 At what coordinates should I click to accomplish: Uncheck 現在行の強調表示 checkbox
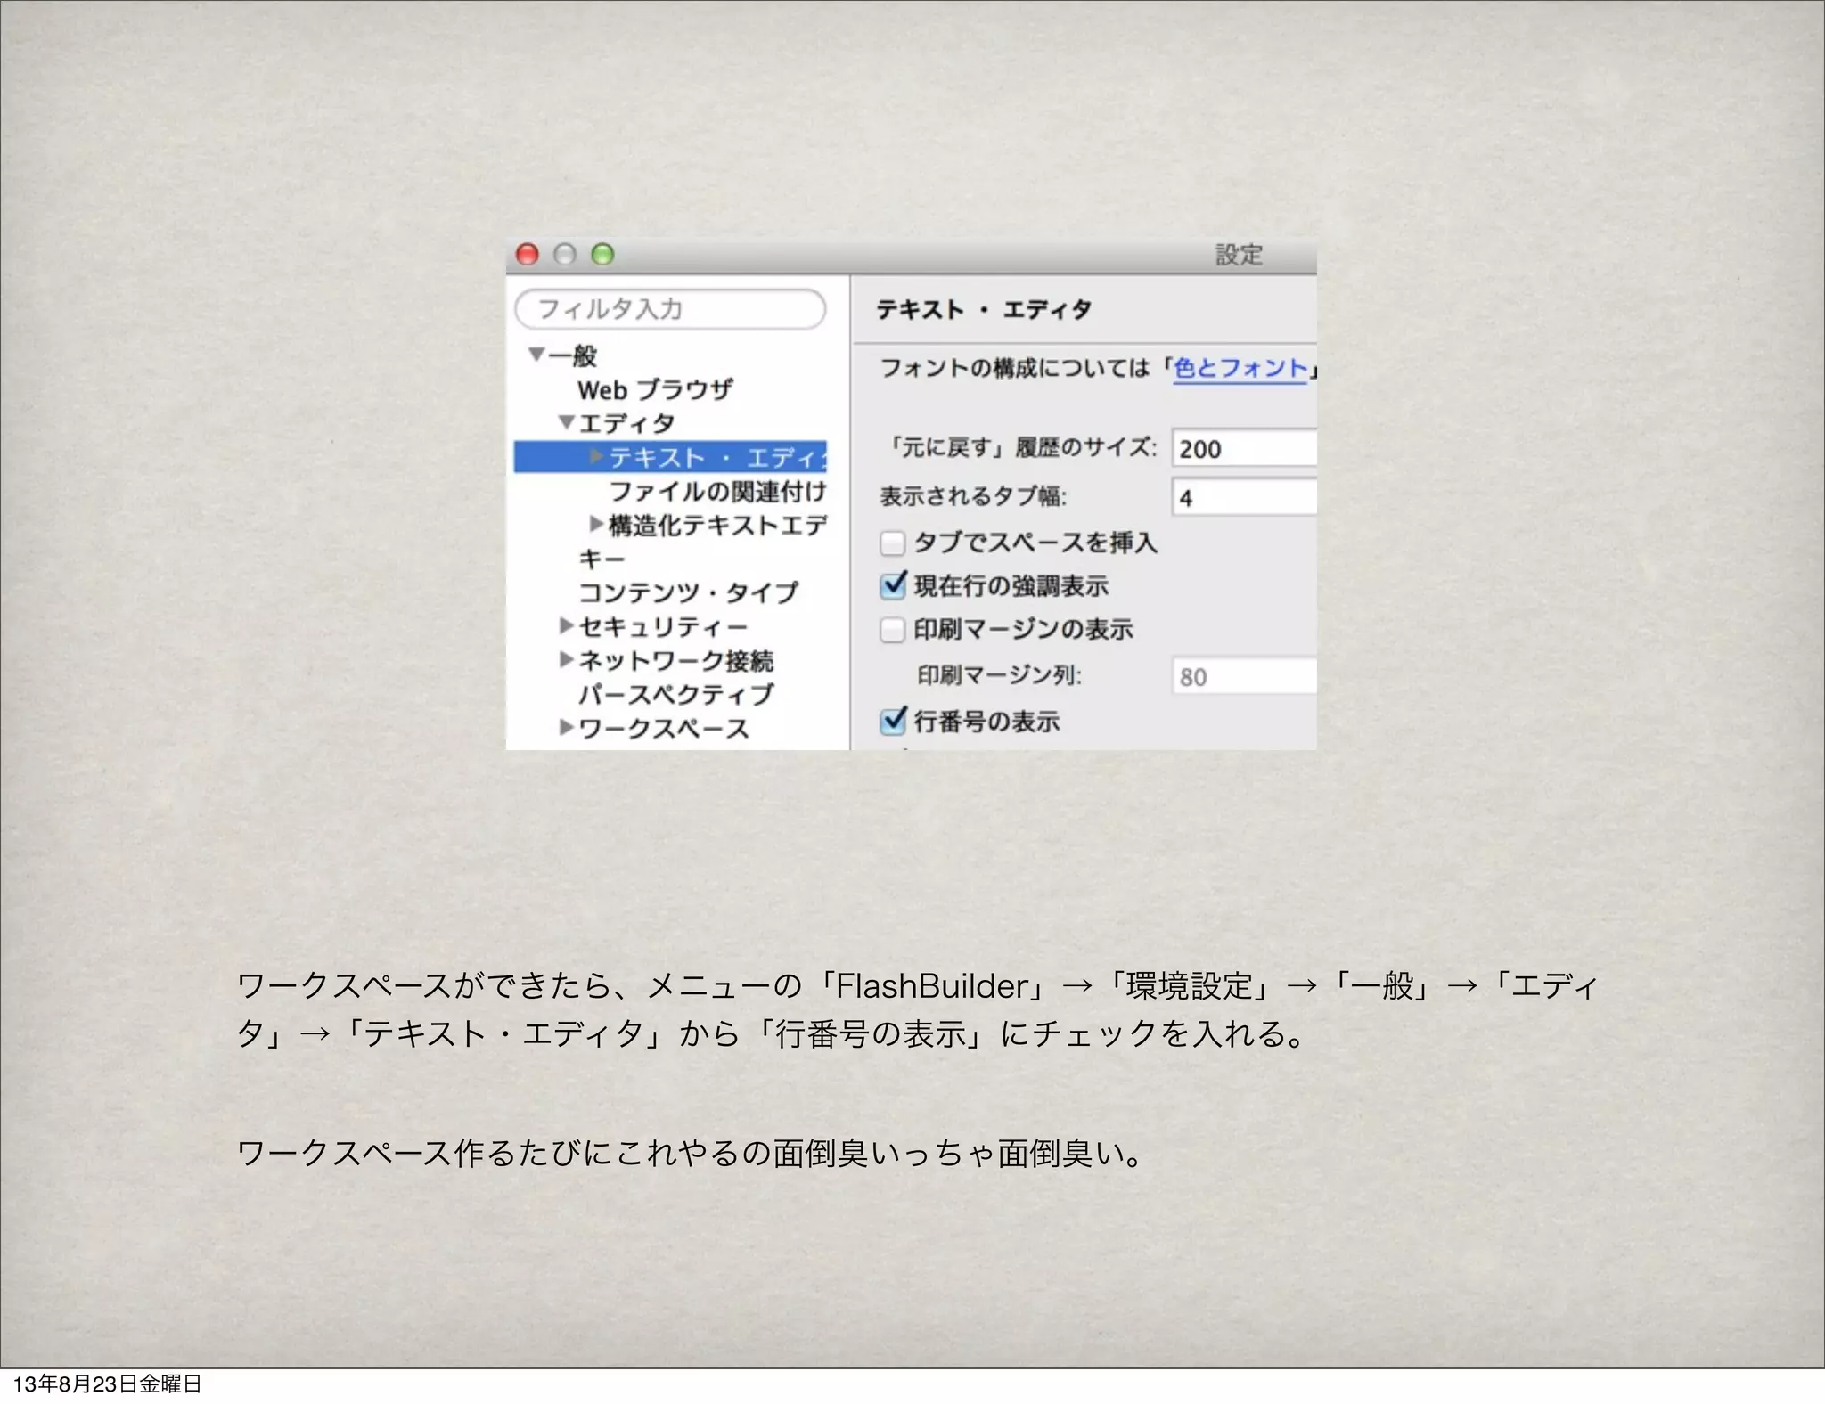coord(892,585)
